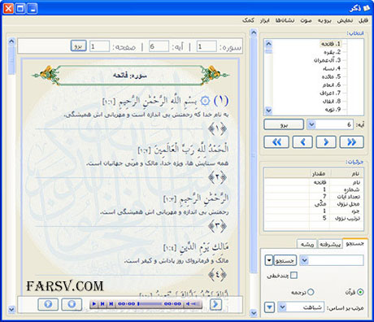Open the نمایش menu
Screen dimensions: 374x322
coord(345,20)
